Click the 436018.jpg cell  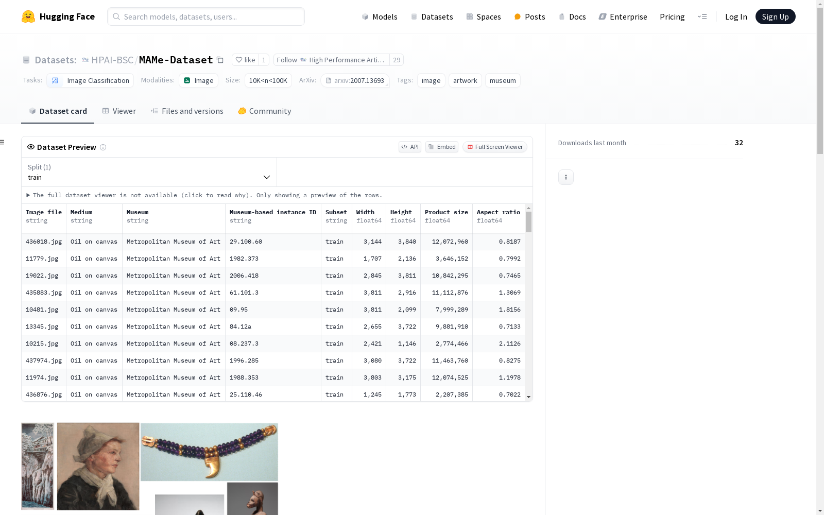44,242
